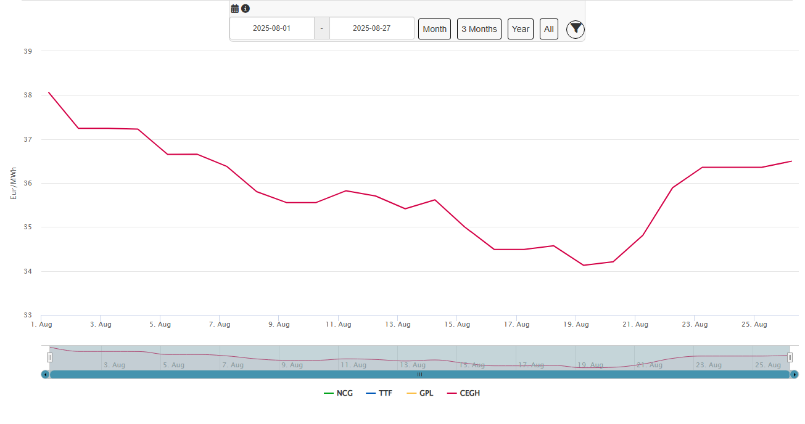Click the navigator scroll right arrow
Screen dimensions: 805x424
795,374
